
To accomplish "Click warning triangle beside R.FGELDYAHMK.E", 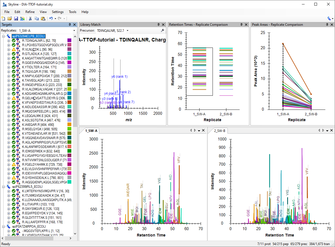I will coord(13,165).
